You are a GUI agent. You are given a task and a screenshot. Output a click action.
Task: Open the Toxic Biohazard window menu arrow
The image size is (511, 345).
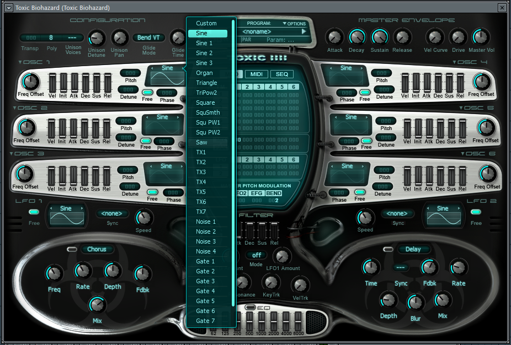coord(9,8)
